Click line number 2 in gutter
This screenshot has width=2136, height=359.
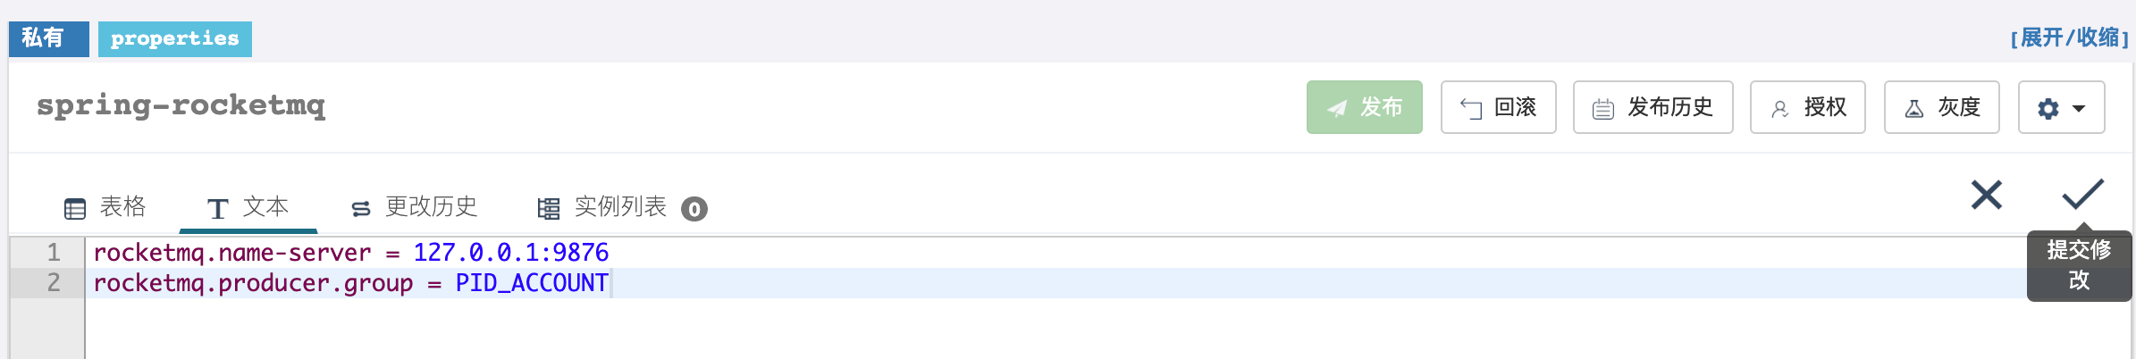(54, 283)
